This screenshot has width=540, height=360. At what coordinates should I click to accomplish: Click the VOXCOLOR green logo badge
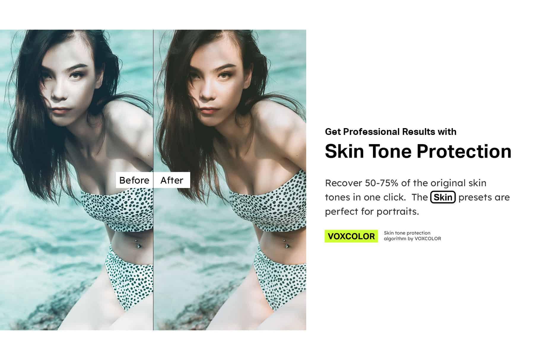[x=351, y=236]
